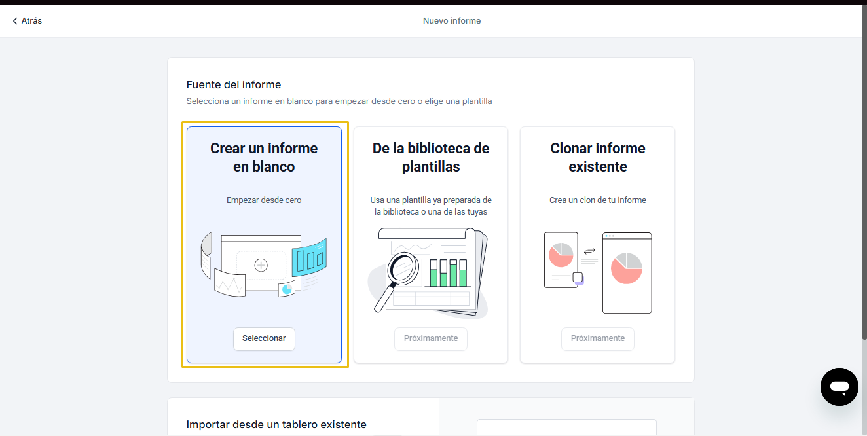This screenshot has height=436, width=867.
Task: Click the 'Selecciona un informe en blanco' subtitle
Action: (339, 101)
